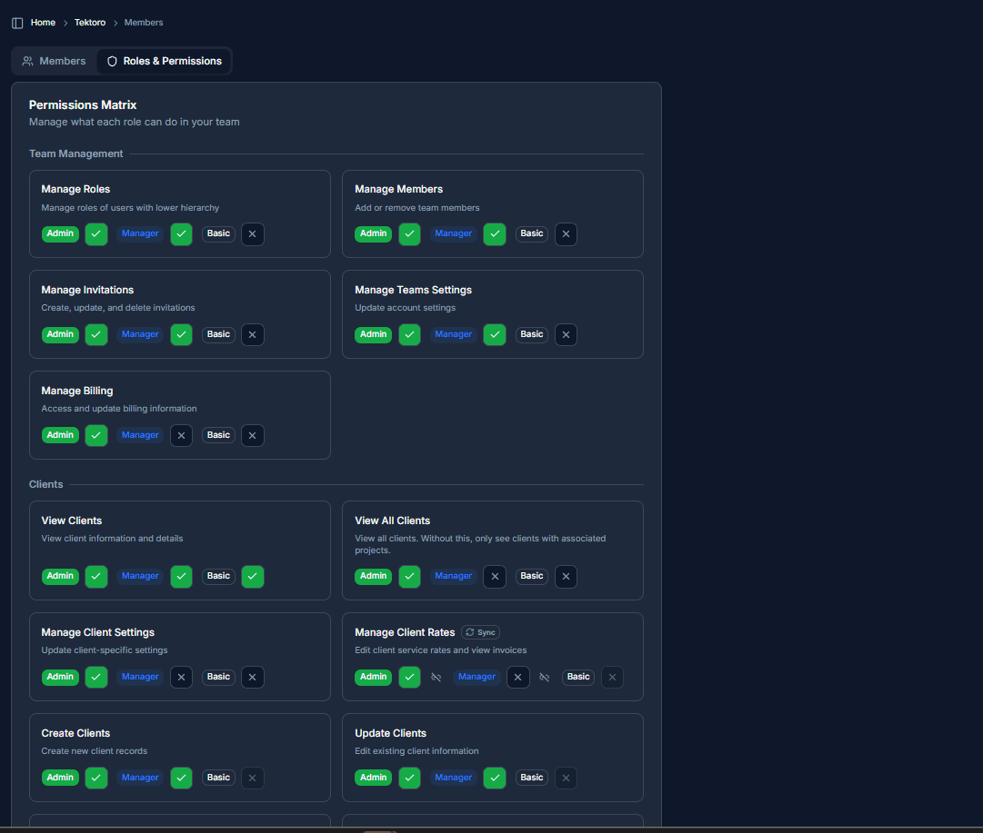
Task: Open the Tektoro breadcrumb link
Action: [x=90, y=23]
